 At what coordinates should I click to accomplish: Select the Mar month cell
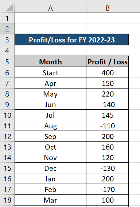pos(50,200)
